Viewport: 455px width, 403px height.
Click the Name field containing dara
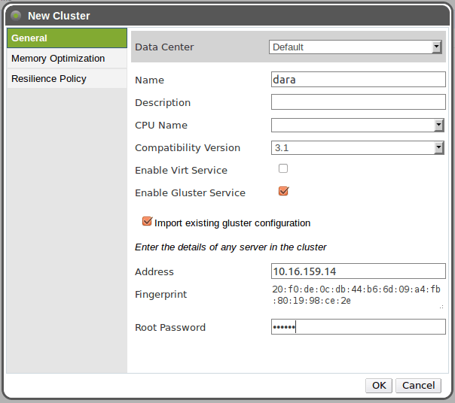click(x=358, y=80)
